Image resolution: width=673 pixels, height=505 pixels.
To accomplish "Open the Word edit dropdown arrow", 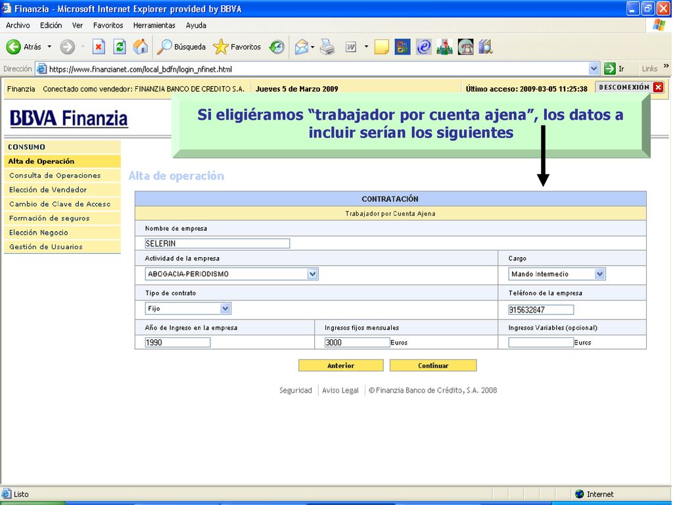I will coord(366,47).
